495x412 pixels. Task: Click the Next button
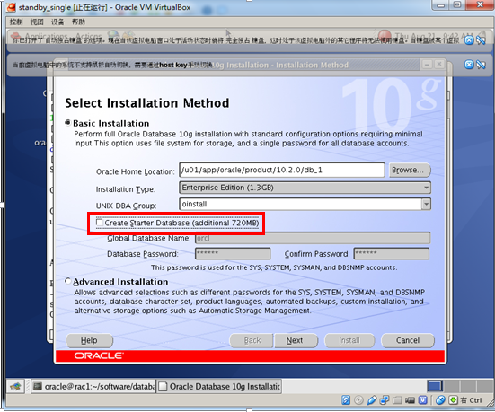296,340
